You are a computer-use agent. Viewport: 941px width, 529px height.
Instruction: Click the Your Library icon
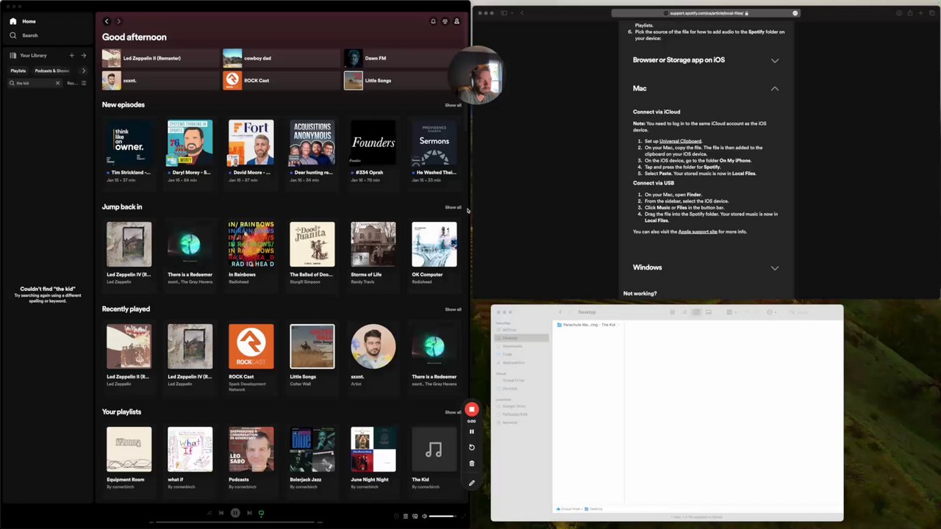point(13,55)
